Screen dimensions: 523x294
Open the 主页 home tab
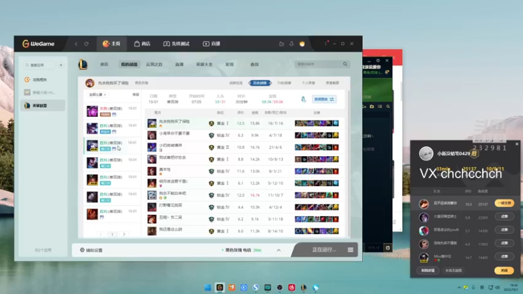[x=111, y=44]
